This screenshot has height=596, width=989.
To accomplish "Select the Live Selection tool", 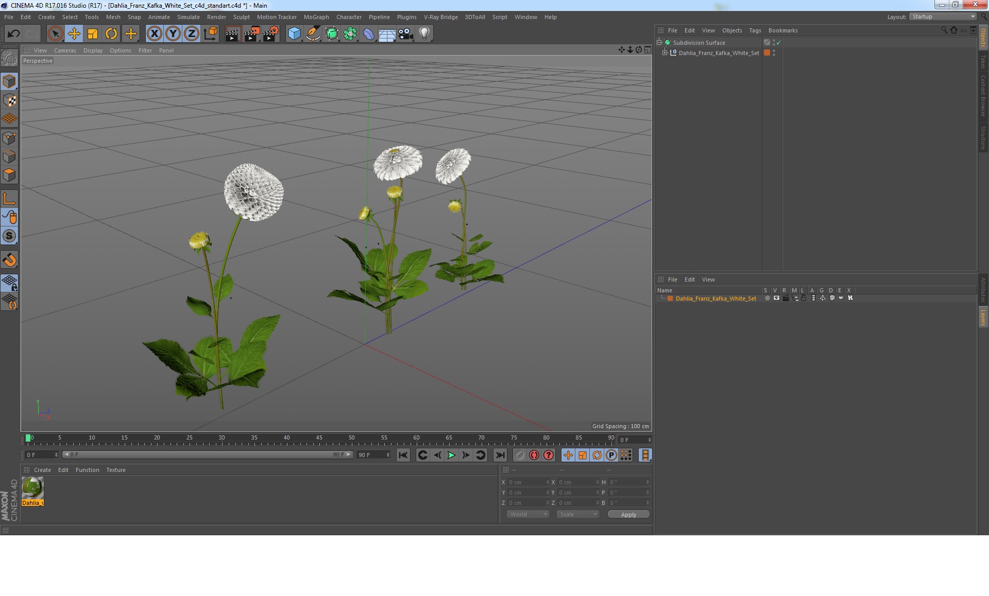I will coord(55,34).
